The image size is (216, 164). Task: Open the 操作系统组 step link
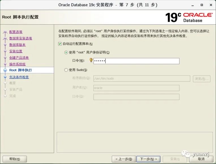18,64
